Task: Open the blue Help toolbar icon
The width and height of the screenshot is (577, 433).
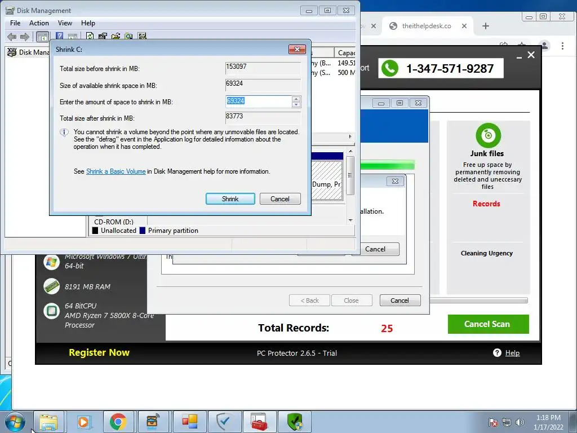Action: point(60,36)
